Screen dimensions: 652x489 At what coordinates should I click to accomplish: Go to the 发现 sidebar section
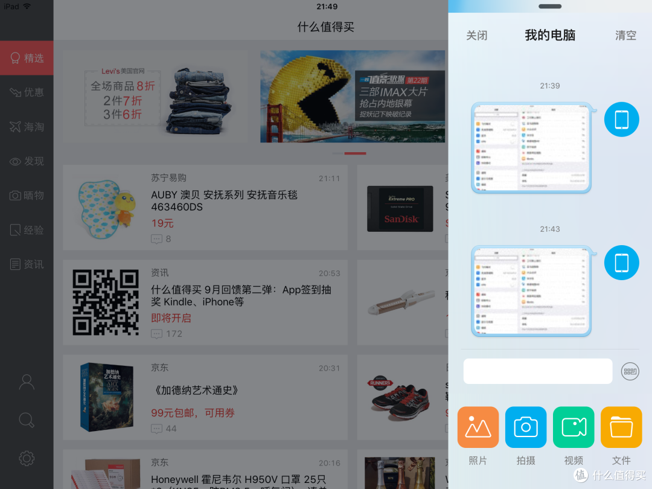pos(27,161)
